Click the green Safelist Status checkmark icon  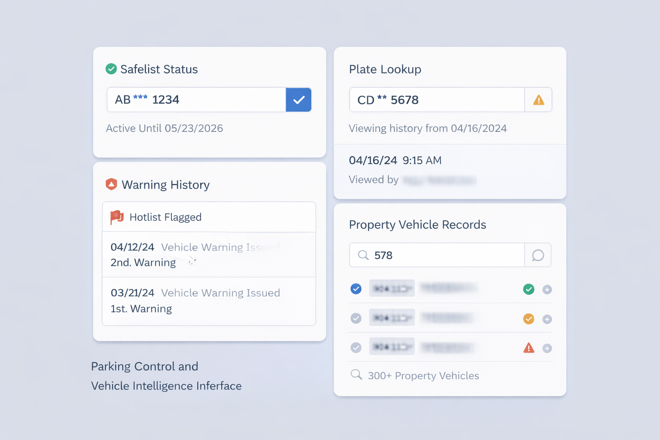[x=111, y=69]
